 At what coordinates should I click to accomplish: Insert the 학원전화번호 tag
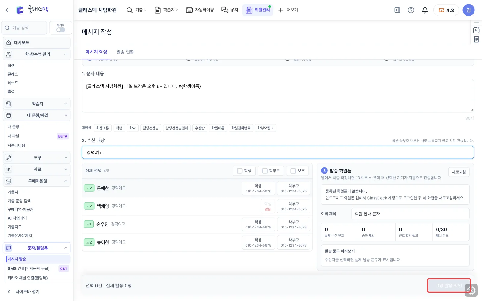241,128
